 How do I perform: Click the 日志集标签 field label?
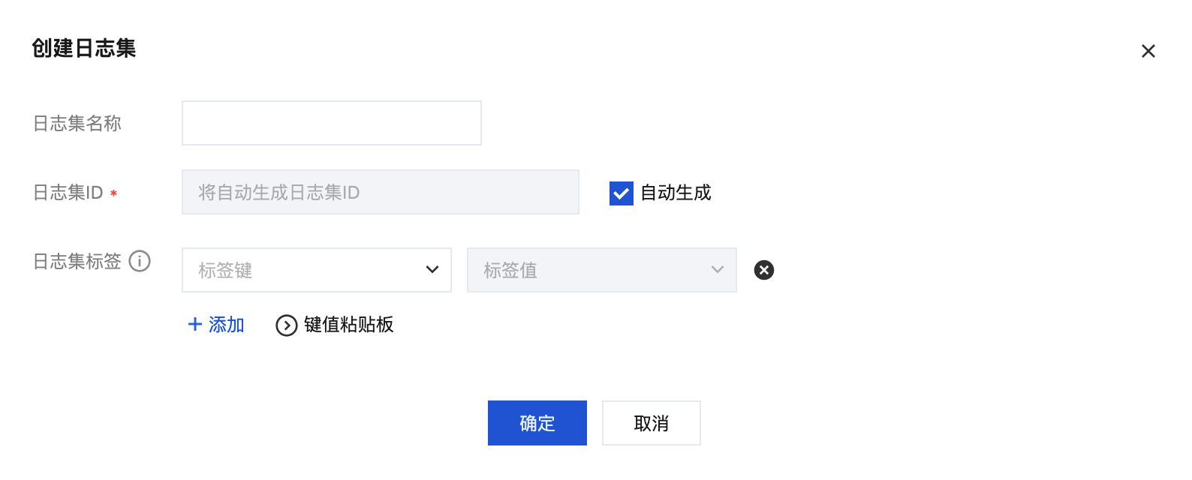pyautogui.click(x=77, y=262)
